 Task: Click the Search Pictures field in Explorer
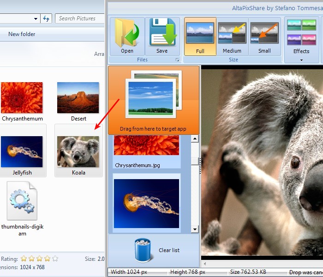[x=80, y=18]
